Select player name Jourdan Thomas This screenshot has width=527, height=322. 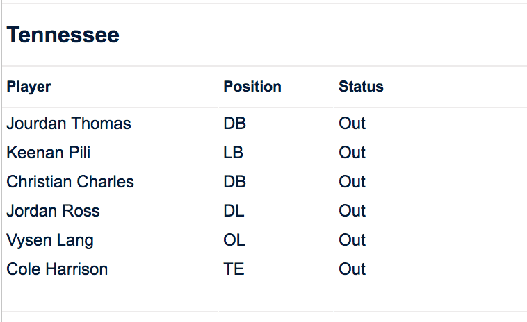(x=69, y=124)
